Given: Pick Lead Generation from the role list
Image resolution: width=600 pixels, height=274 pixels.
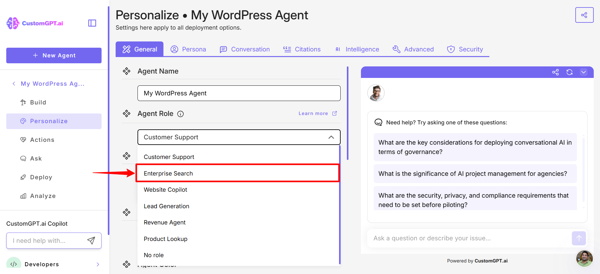Looking at the screenshot, I should pyautogui.click(x=238, y=206).
